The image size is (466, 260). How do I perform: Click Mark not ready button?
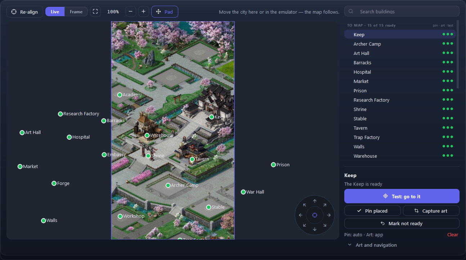[402, 223]
